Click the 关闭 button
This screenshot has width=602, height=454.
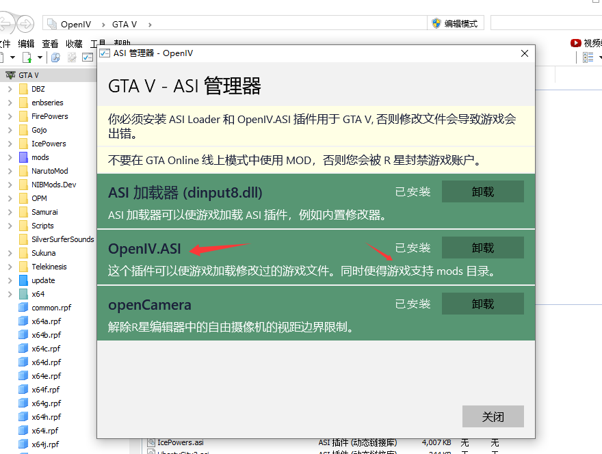[x=493, y=416]
